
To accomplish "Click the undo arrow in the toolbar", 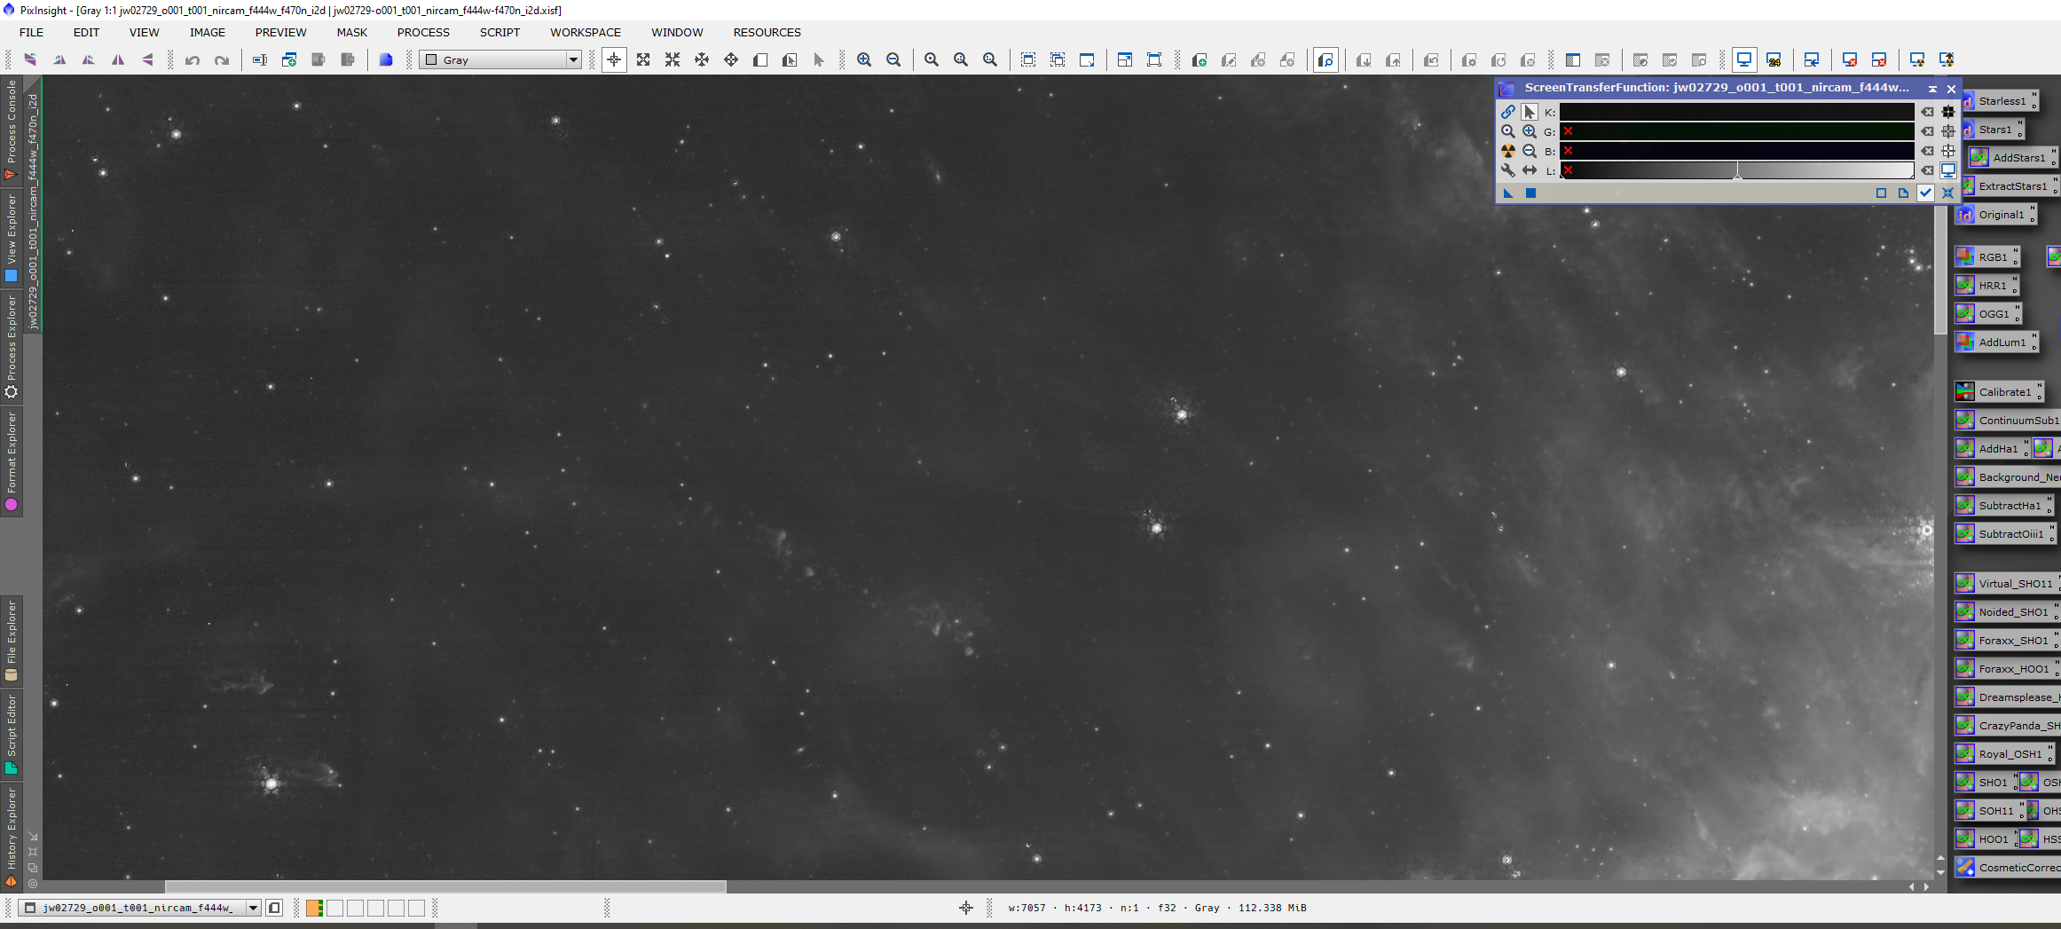I will (x=192, y=60).
